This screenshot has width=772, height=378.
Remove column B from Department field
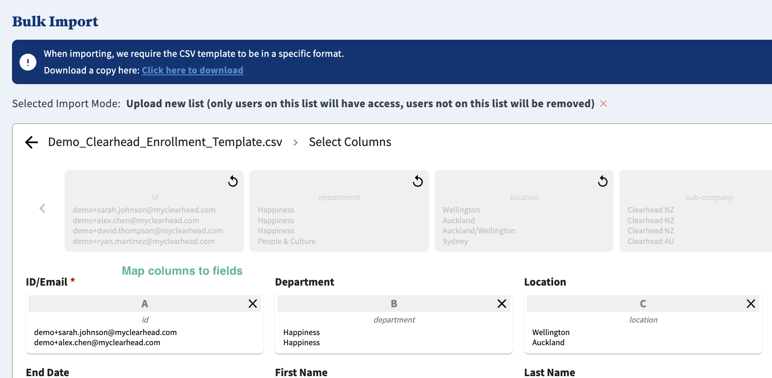click(x=502, y=304)
